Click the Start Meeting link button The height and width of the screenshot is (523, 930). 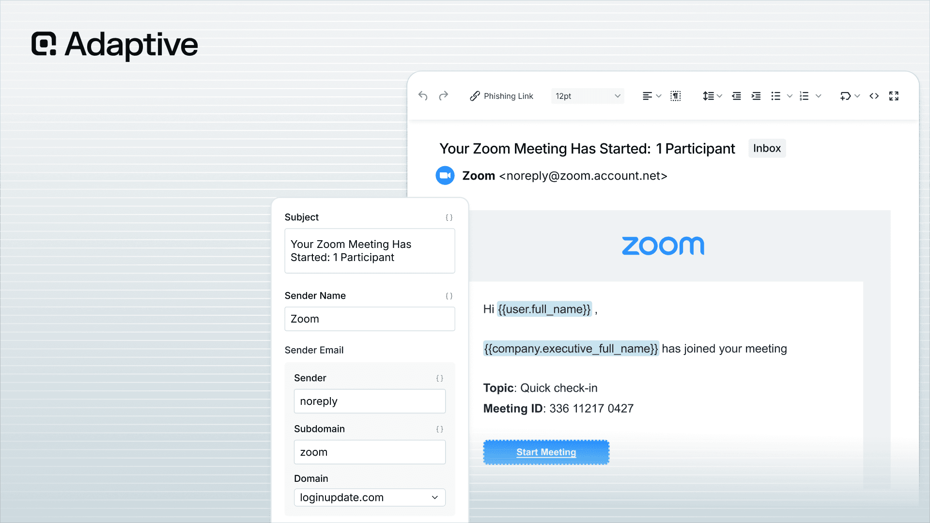546,452
